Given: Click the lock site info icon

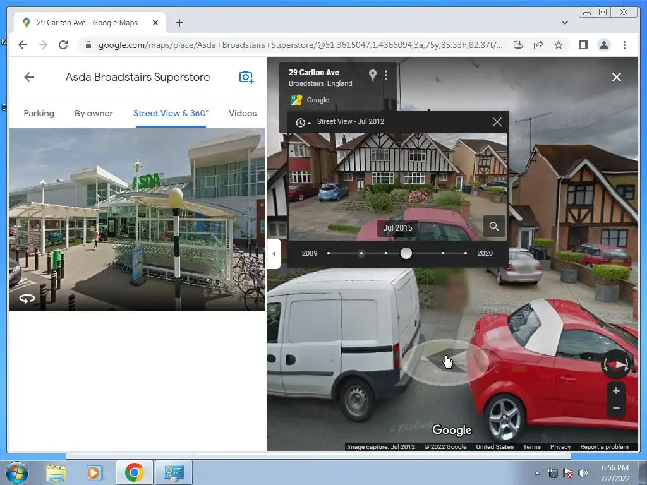Looking at the screenshot, I should point(88,45).
